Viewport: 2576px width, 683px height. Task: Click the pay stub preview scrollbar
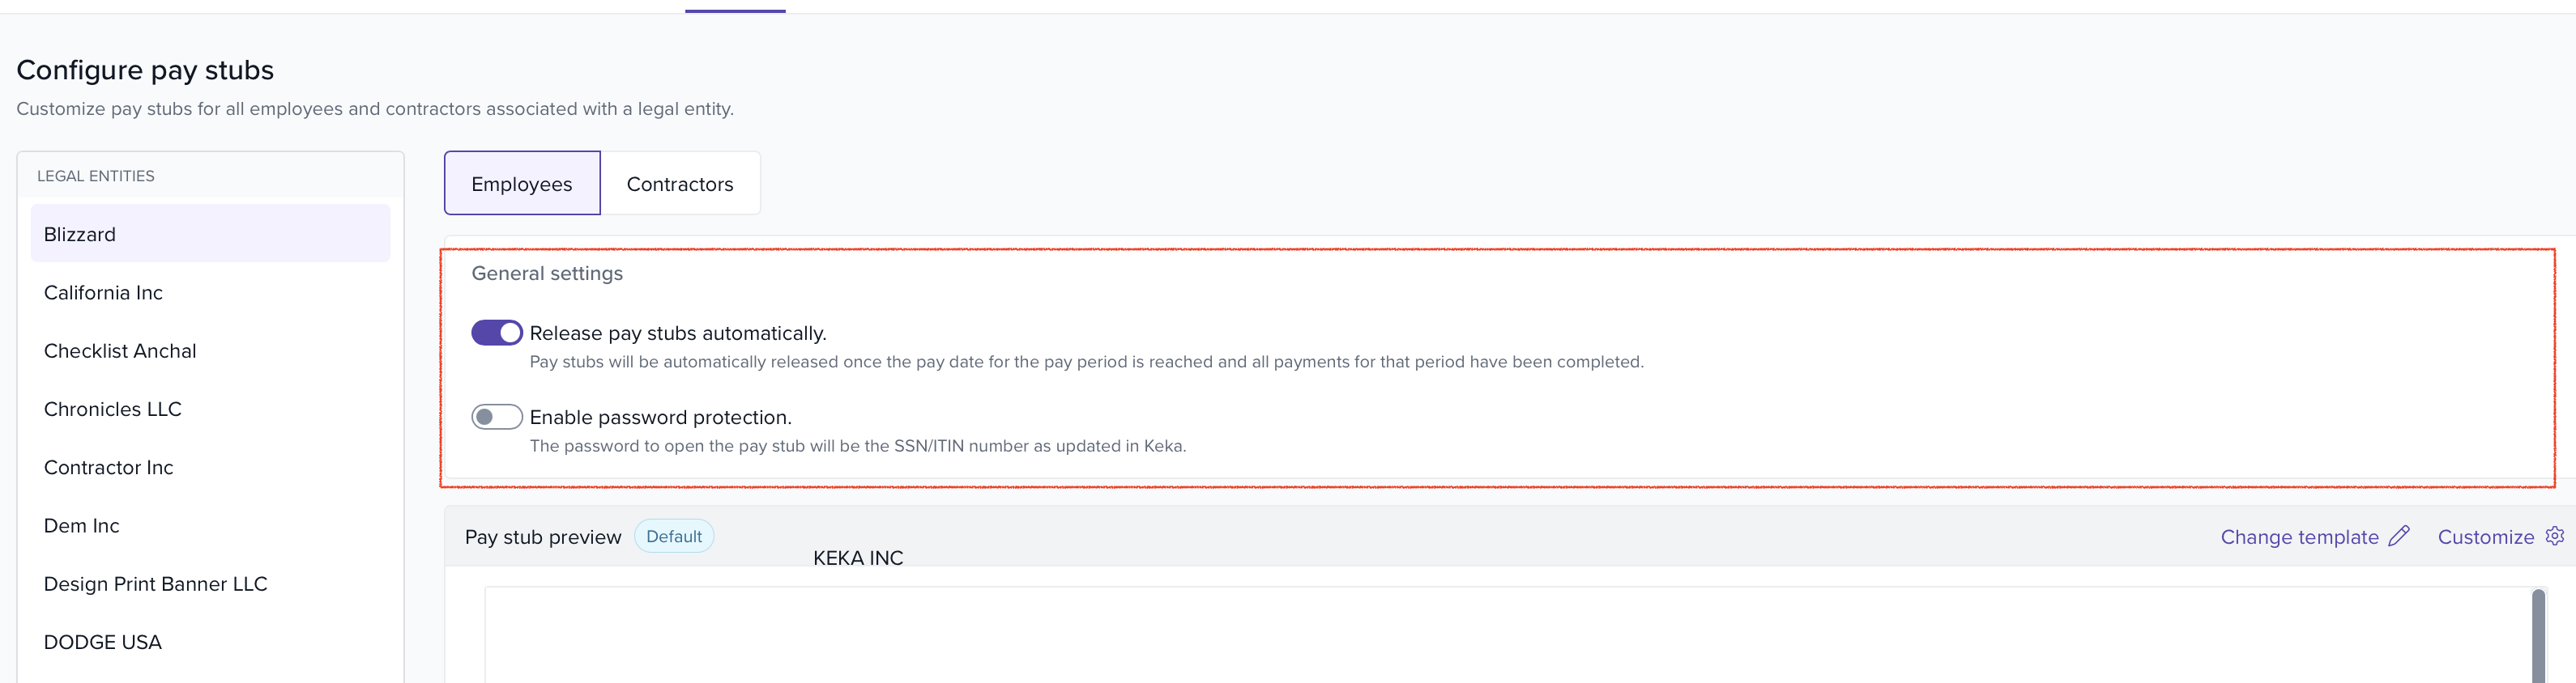2538,636
